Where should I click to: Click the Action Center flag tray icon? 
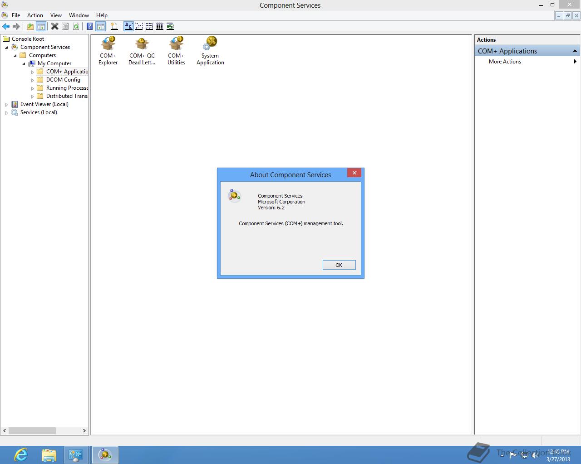pos(513,455)
